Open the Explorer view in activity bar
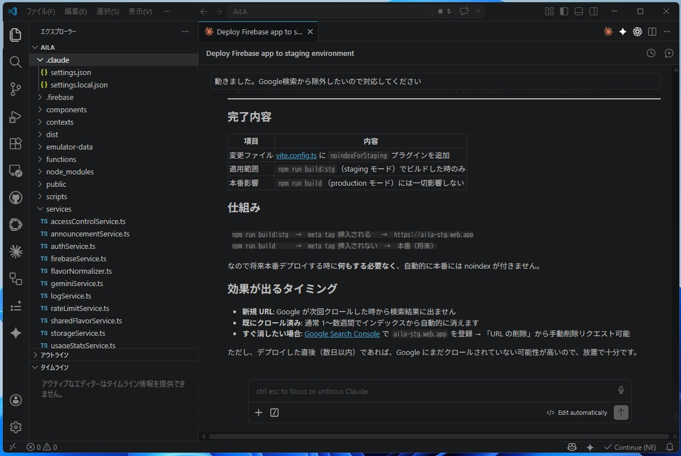 16,35
